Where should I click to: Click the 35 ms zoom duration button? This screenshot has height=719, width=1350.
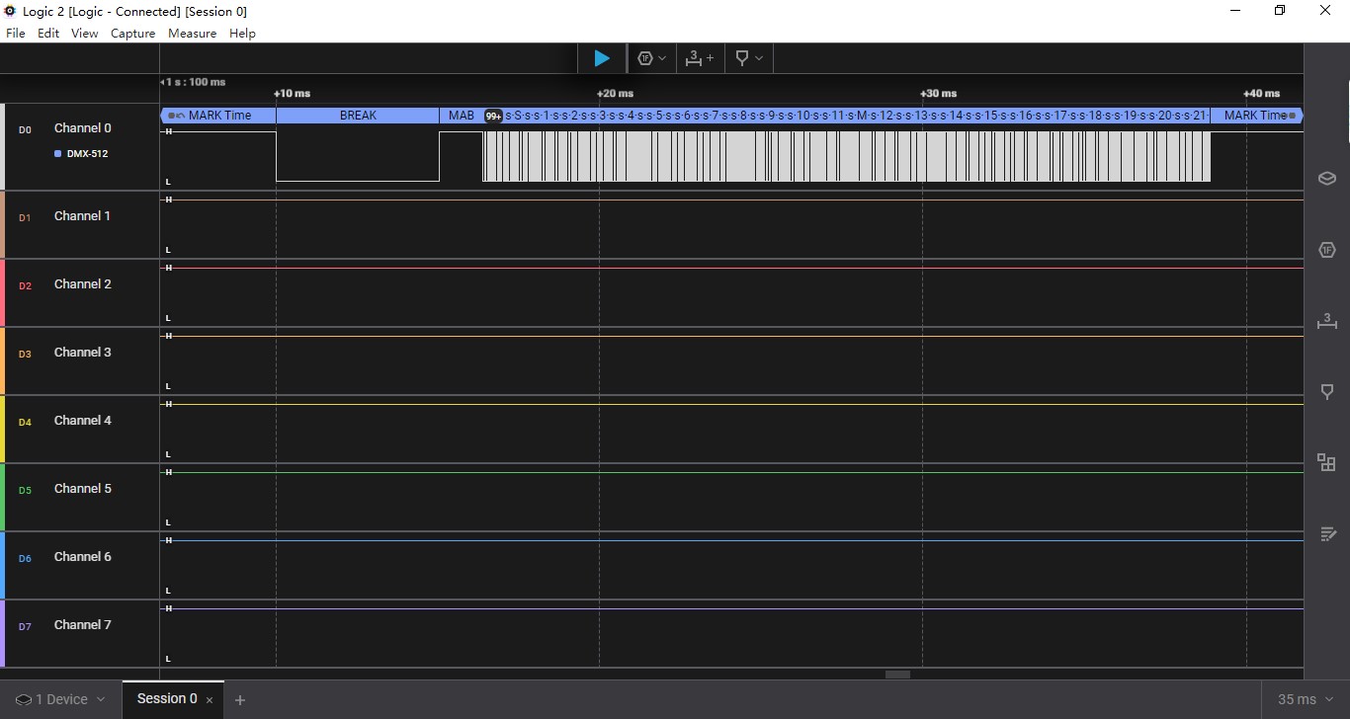[x=1297, y=699]
